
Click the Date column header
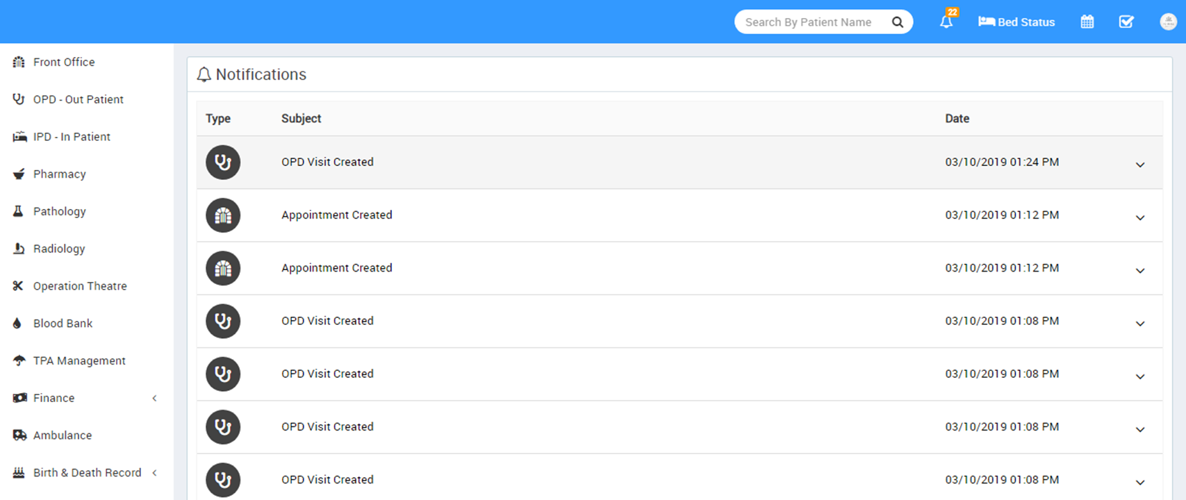click(957, 119)
